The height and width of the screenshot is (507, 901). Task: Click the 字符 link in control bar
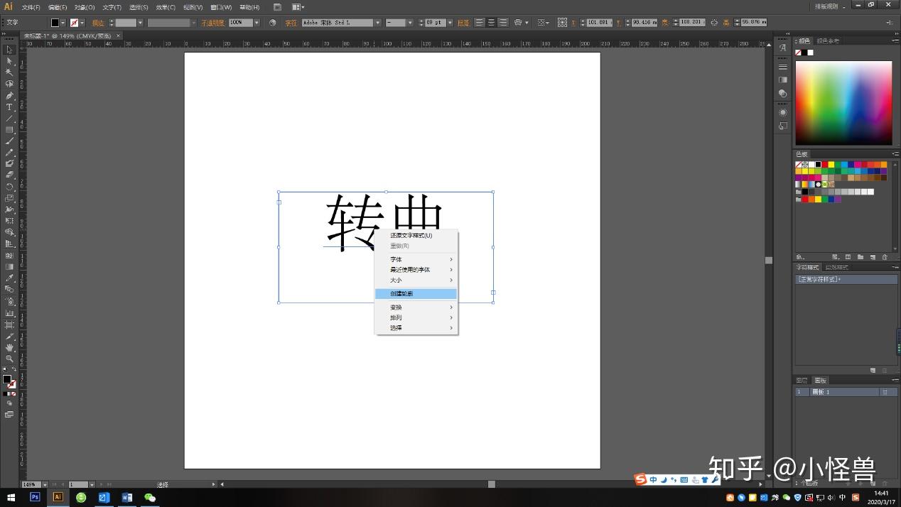tap(291, 23)
